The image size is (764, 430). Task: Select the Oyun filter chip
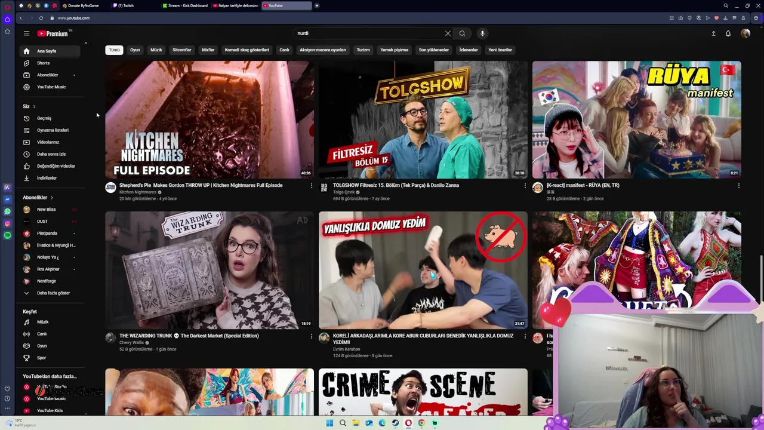[135, 50]
